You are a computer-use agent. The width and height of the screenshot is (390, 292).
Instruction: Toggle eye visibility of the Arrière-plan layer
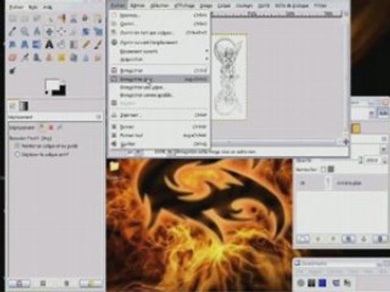click(303, 183)
